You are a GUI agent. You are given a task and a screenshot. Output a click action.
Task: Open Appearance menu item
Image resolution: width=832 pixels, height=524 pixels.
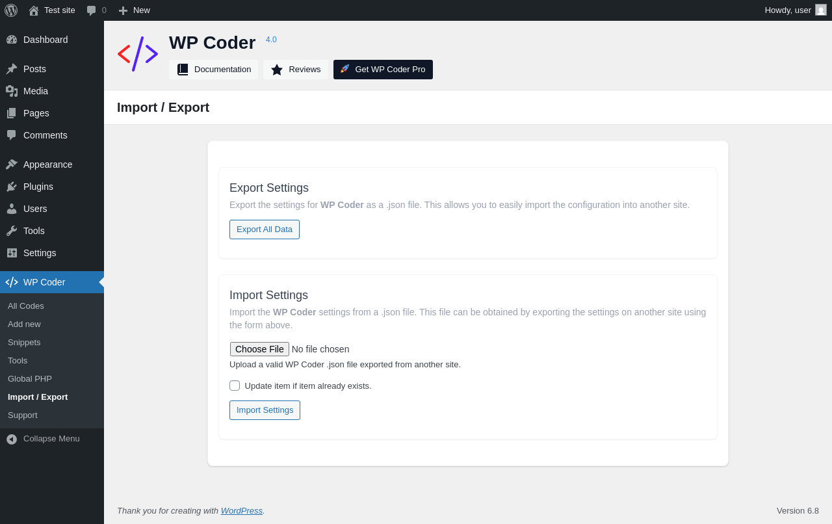[x=52, y=164]
